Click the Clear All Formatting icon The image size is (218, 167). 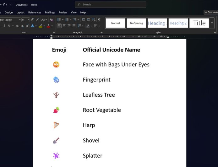pyautogui.click(x=52, y=19)
